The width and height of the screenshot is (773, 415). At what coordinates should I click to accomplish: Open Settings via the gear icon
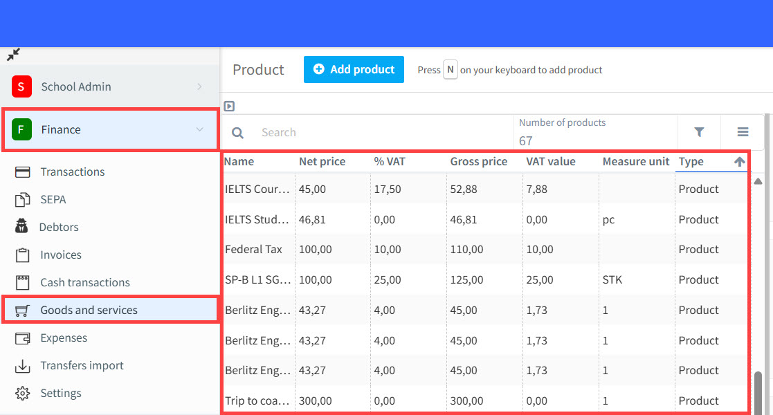click(x=23, y=394)
